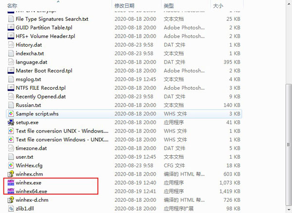Image resolution: width=292 pixels, height=213 pixels.
Task: Click the File Type Signatures Search.txt icon
Action: click(x=11, y=19)
